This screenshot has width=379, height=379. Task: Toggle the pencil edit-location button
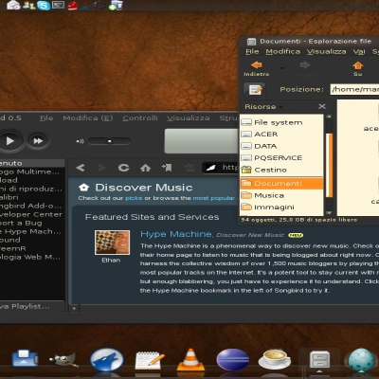pos(255,89)
